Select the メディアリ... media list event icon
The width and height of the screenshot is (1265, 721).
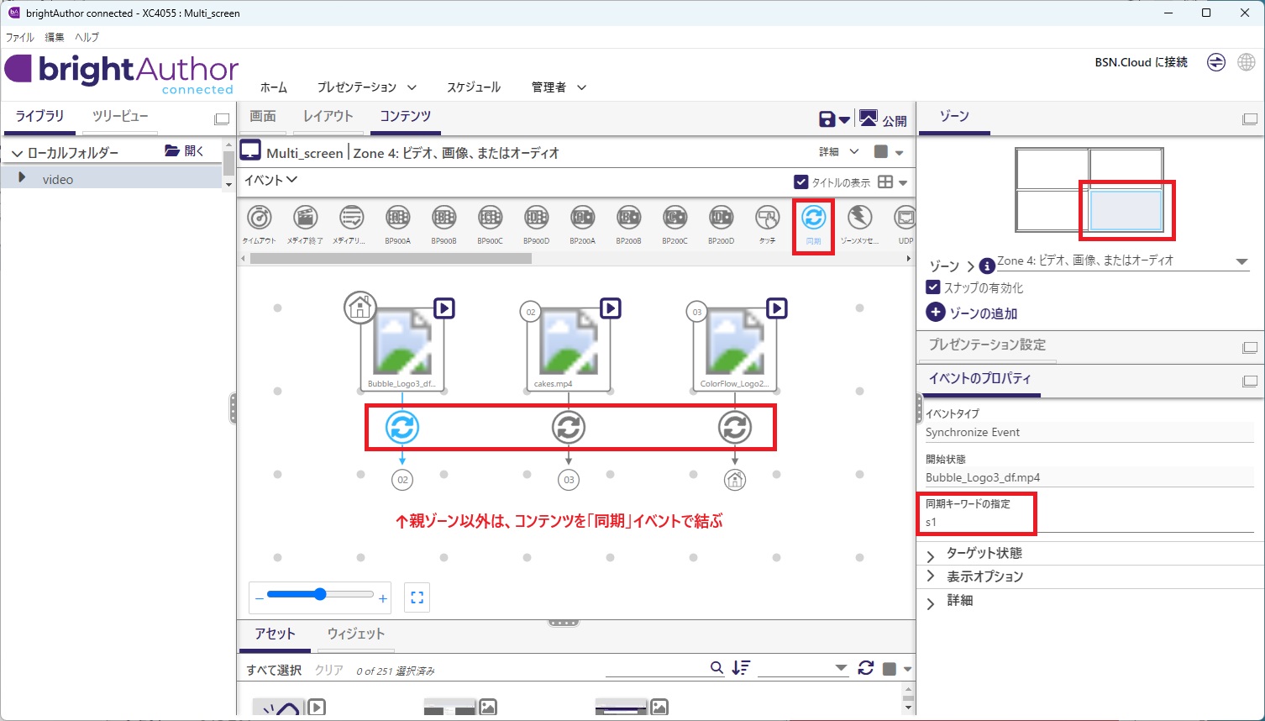(x=351, y=218)
